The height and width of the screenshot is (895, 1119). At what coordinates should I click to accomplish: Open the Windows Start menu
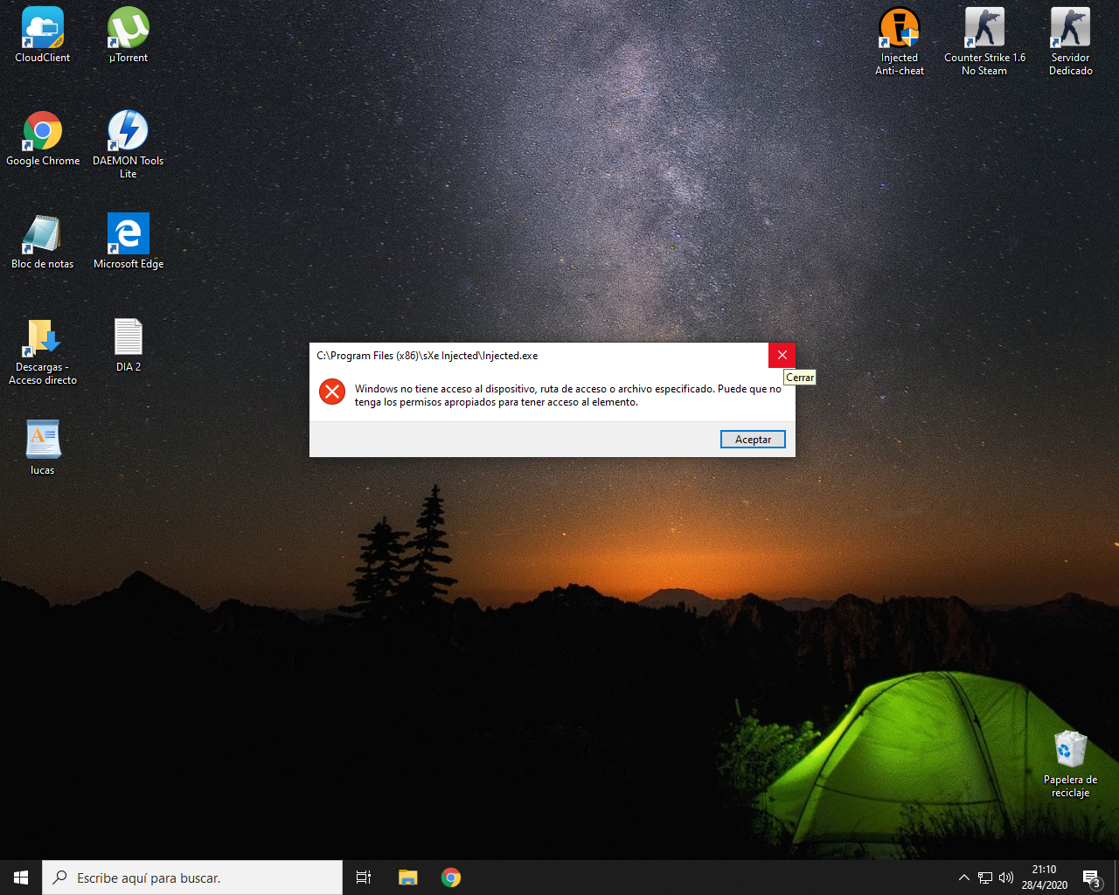coord(21,878)
